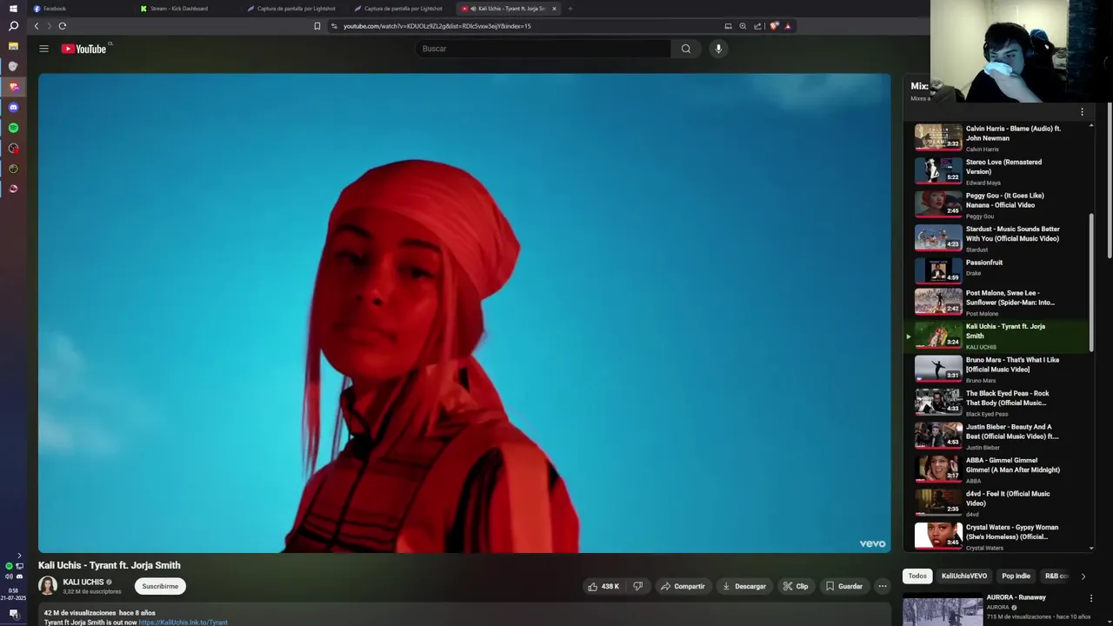Play Crystal Waters Gypsy Woman entry

click(x=996, y=536)
